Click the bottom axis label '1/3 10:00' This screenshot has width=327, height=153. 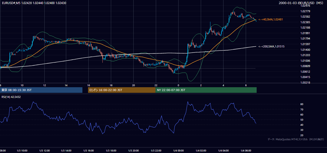[22, 151]
